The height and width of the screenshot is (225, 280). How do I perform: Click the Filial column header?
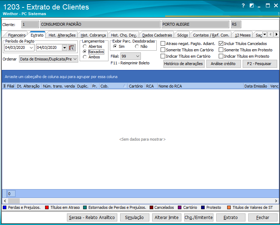pyautogui.click(x=11, y=86)
